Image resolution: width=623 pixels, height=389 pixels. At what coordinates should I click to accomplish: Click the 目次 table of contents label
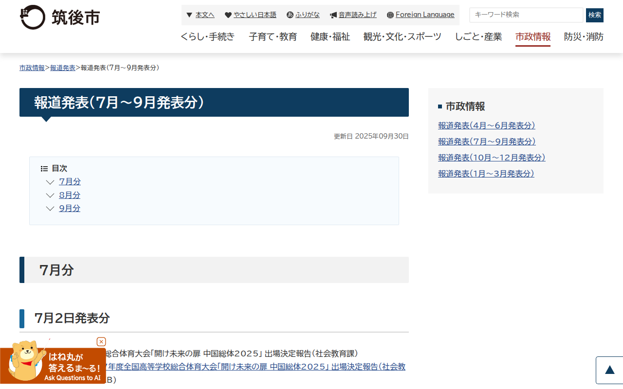[59, 169]
